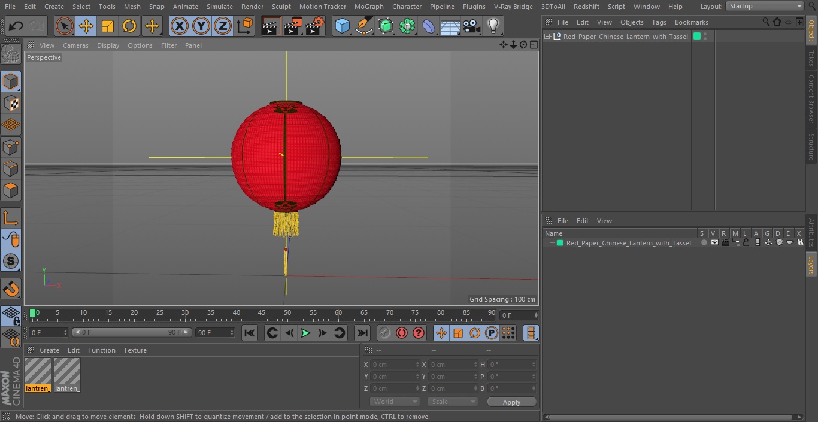The width and height of the screenshot is (818, 422).
Task: Add a Camera object
Action: point(472,26)
